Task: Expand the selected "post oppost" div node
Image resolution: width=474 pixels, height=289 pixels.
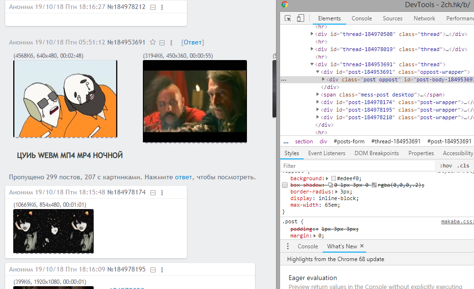Action: (324, 79)
